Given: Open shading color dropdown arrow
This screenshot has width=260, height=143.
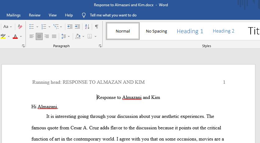Looking at the screenshot, I should (x=83, y=36).
